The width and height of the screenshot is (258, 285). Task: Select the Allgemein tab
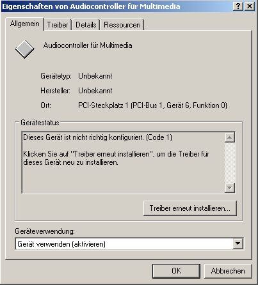24,24
